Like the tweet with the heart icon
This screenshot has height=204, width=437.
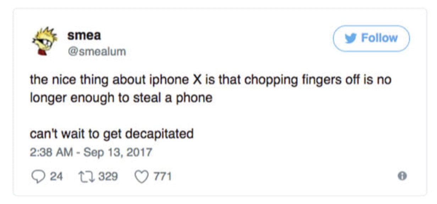141,176
